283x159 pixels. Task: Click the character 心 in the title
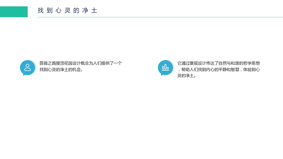point(58,11)
